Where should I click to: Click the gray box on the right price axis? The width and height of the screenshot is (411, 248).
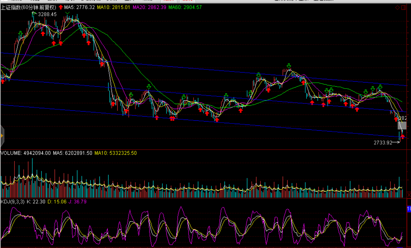(402, 126)
